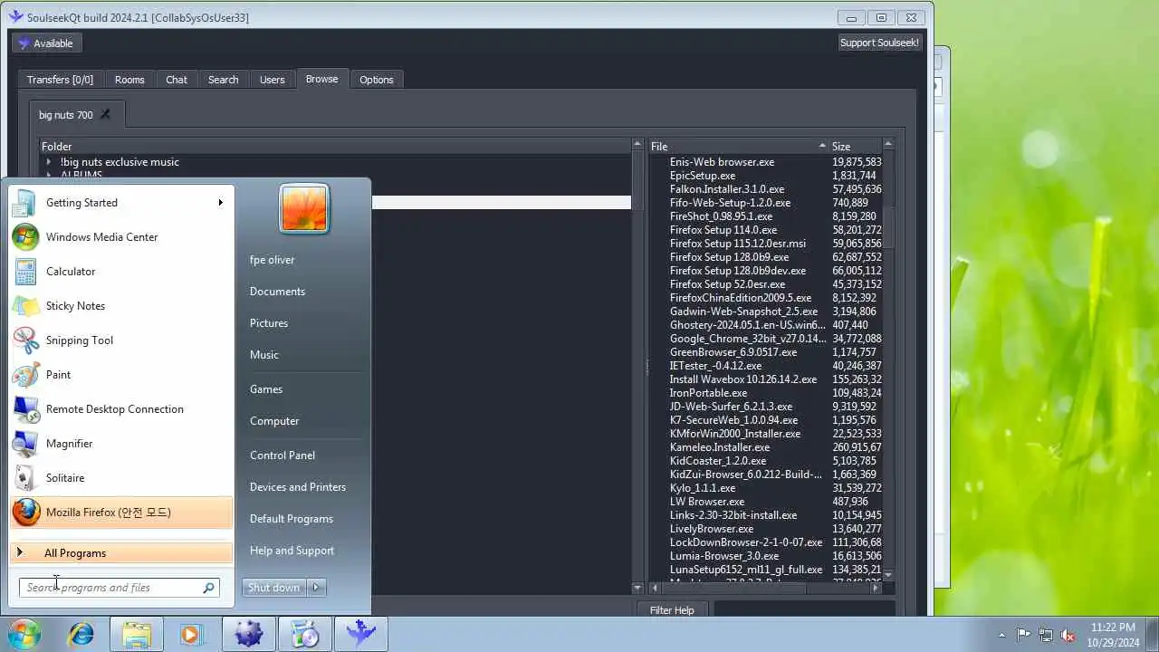This screenshot has height=652, width=1159.
Task: Select the Browse tab
Action: 321,79
